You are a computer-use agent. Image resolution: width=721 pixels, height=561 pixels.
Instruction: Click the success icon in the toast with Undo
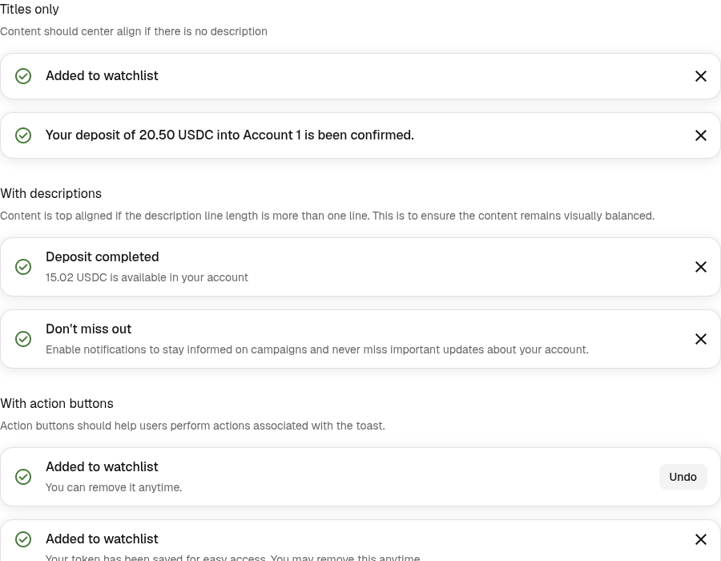23,477
